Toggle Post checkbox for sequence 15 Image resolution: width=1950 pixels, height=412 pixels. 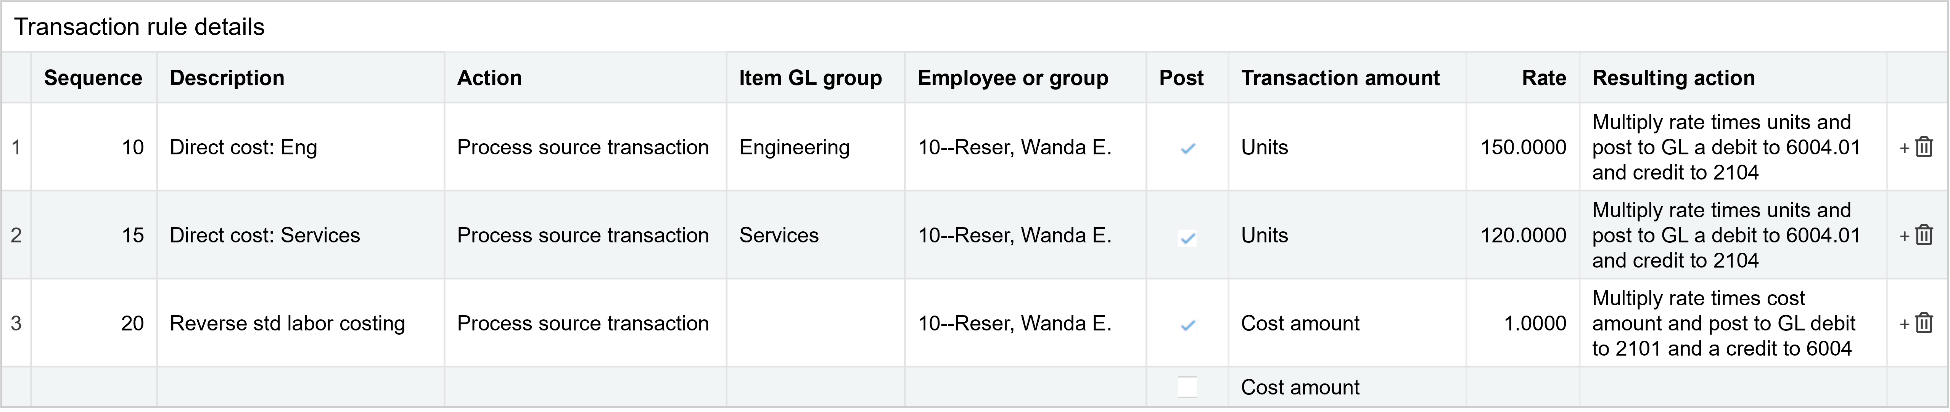1188,237
